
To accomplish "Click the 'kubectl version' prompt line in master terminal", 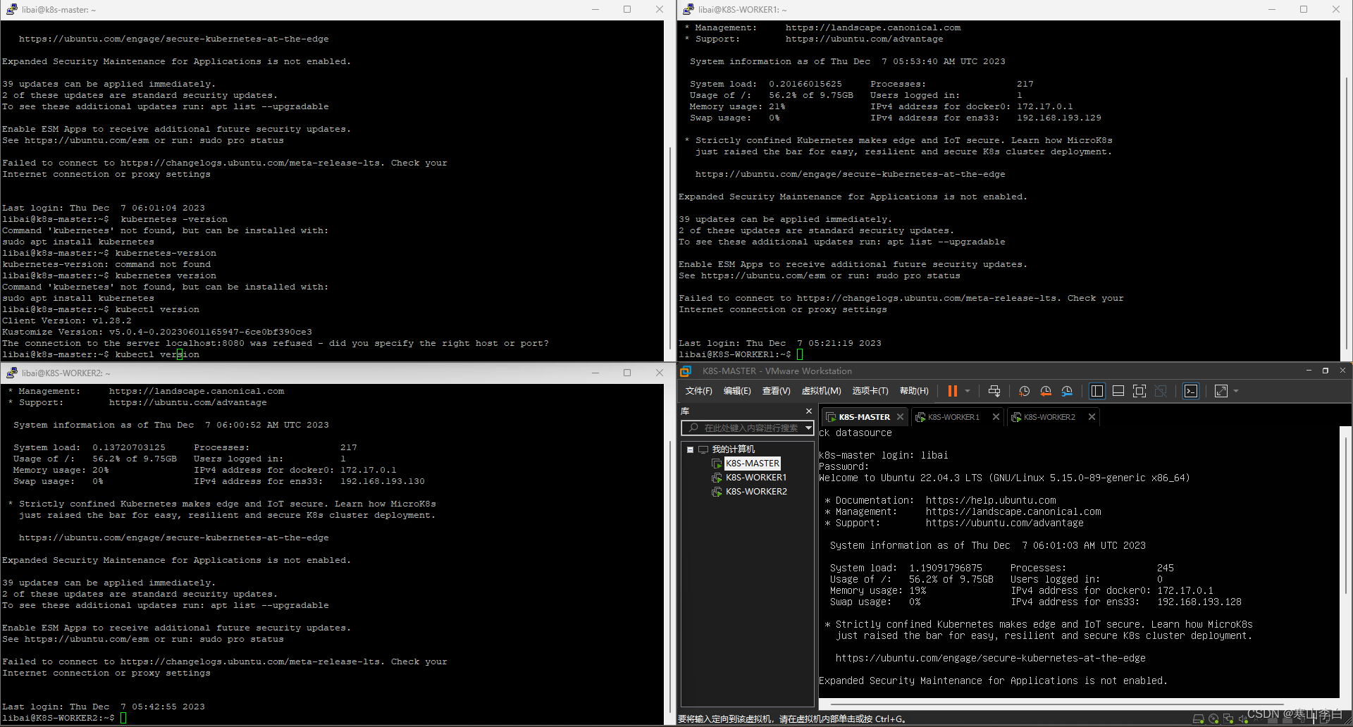I will [101, 354].
